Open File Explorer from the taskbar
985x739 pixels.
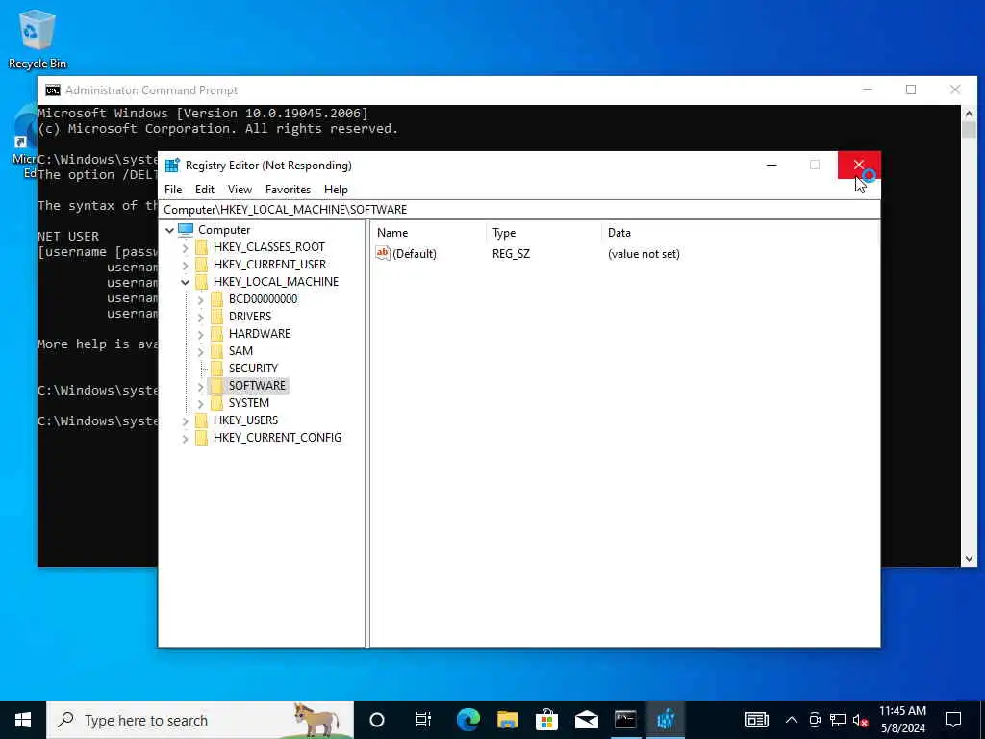[508, 720]
